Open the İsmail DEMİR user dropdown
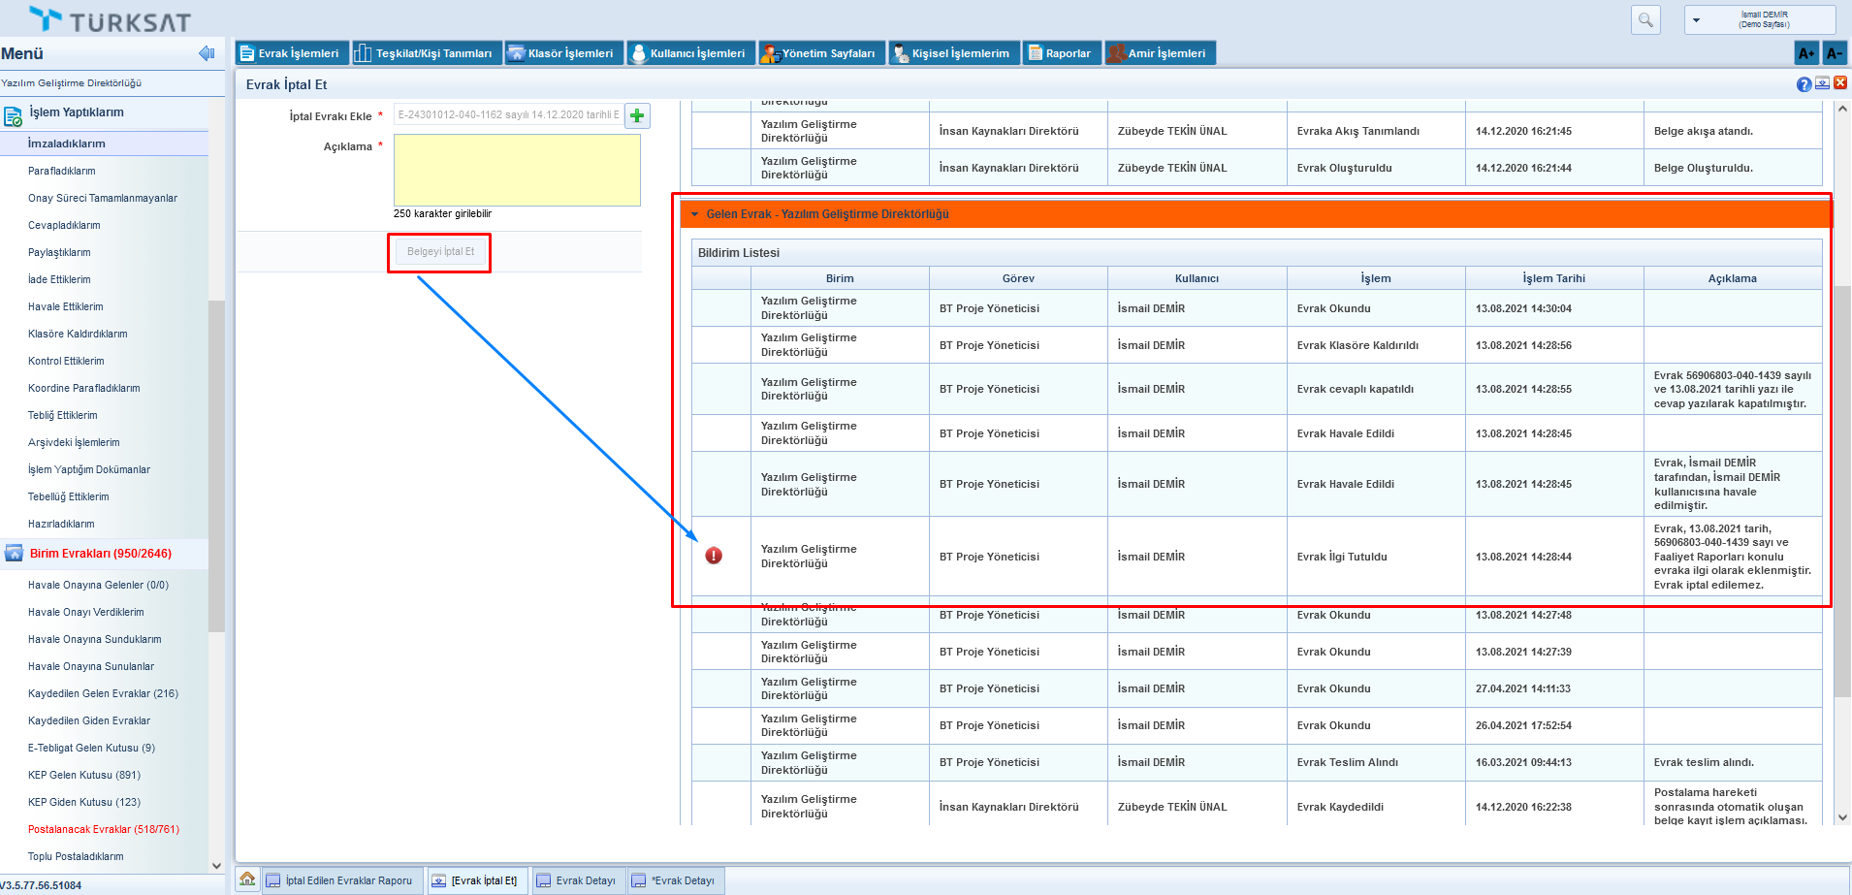1852x895 pixels. pyautogui.click(x=1697, y=20)
